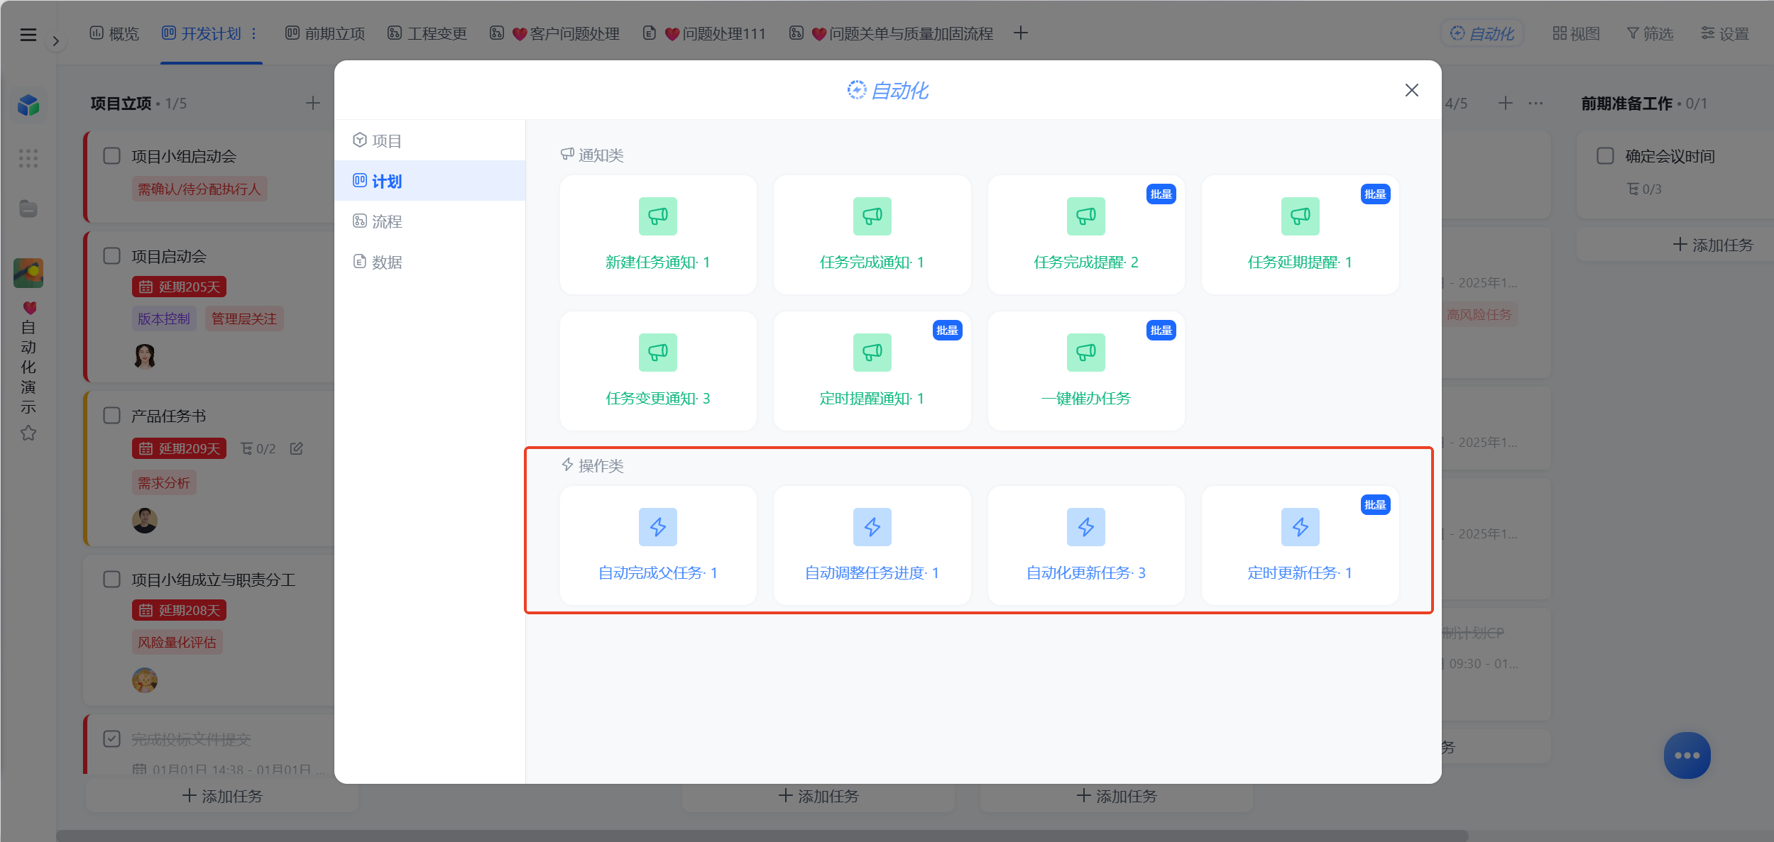Click 批量 badge on 任务延期提醒 card

pyautogui.click(x=1375, y=194)
